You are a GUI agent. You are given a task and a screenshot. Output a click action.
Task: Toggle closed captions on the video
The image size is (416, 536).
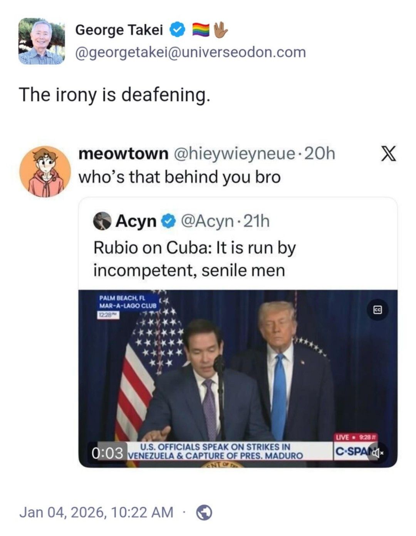coord(377,310)
